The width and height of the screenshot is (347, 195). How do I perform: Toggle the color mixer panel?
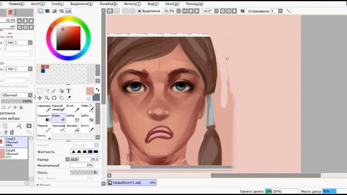[61, 11]
